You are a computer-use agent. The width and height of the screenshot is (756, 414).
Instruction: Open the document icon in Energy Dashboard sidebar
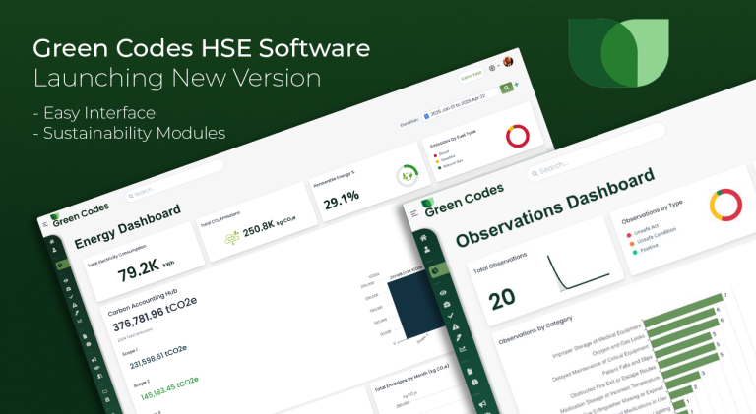86,336
